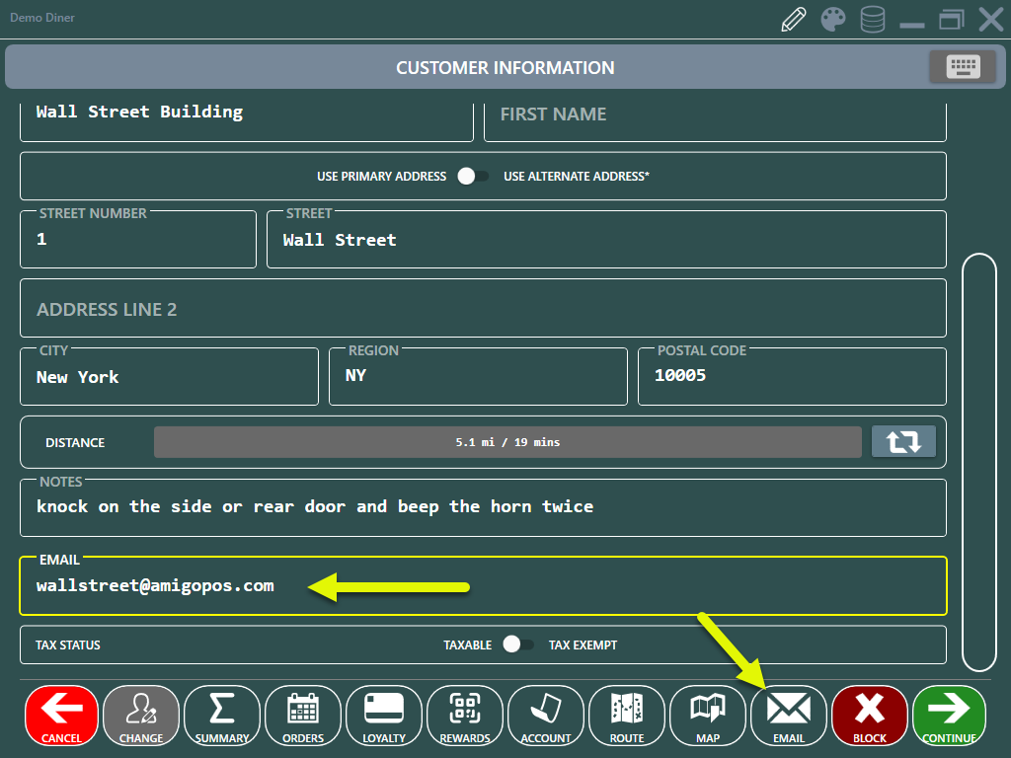Click the distance bar showing 5.1 mi
Viewport: 1011px width, 758px height.
507,442
